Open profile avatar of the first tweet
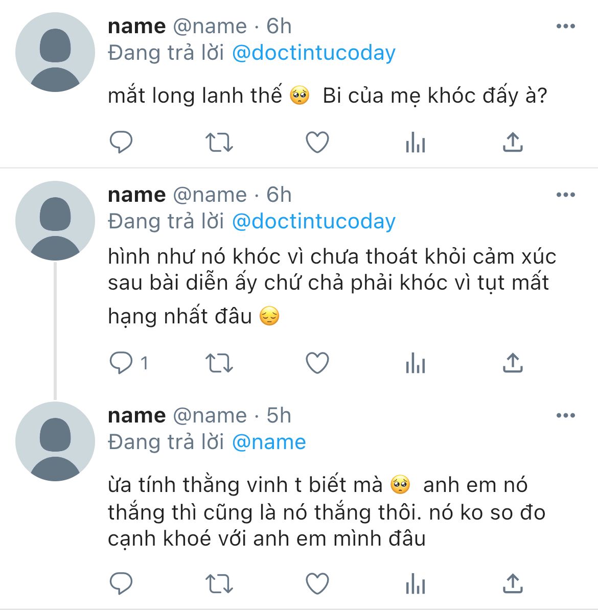Viewport: 598px width, 610px height. tap(55, 53)
